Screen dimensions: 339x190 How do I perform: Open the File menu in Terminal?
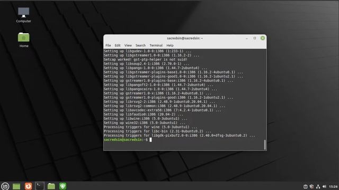[x=108, y=45]
